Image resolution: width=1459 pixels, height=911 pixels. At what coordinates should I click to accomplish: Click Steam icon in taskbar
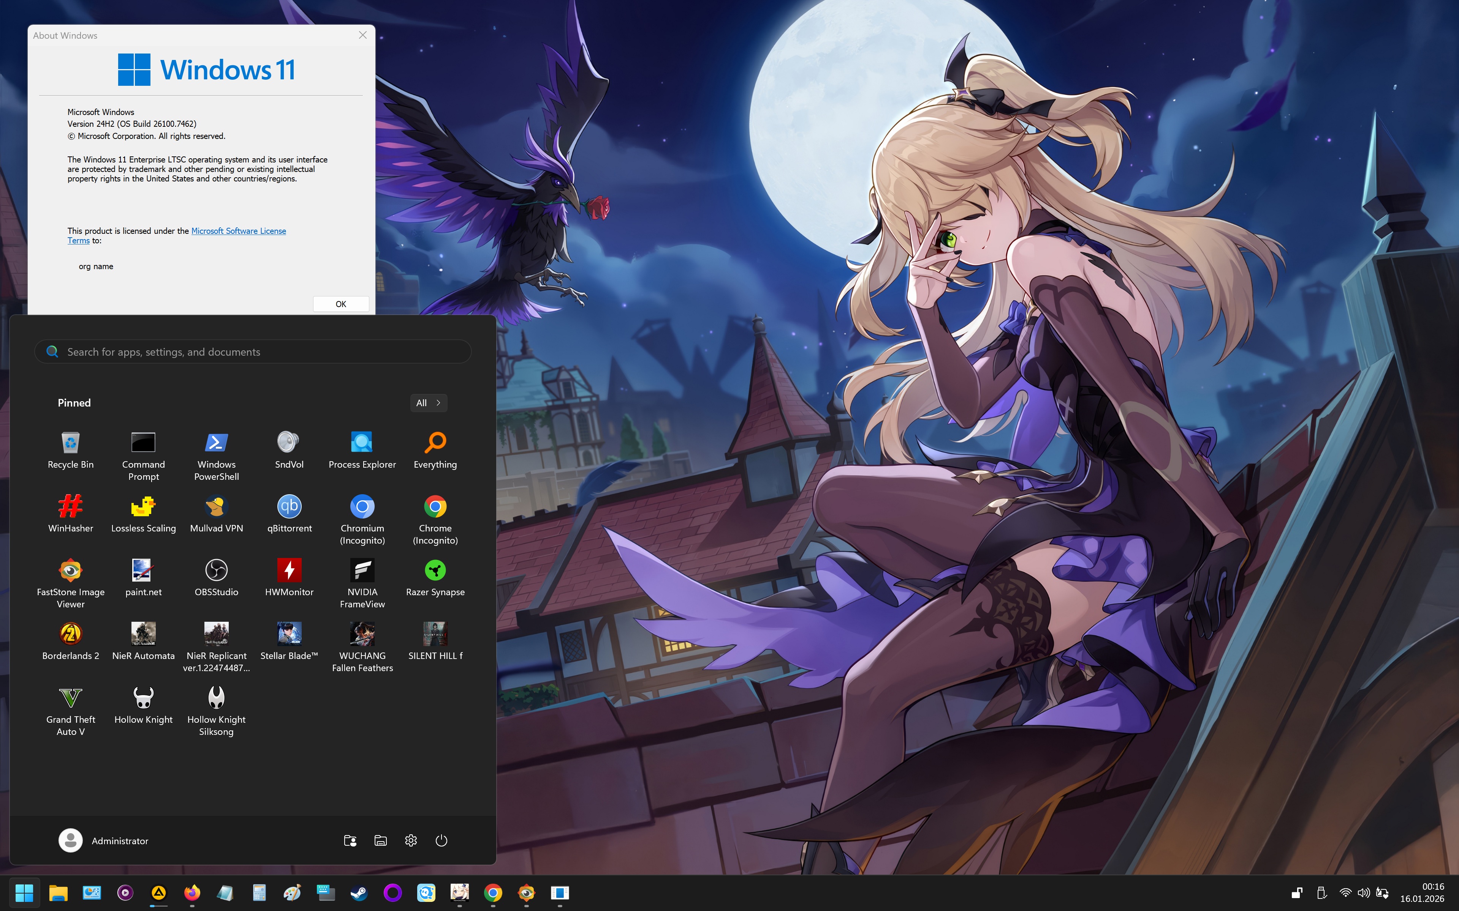pos(359,892)
